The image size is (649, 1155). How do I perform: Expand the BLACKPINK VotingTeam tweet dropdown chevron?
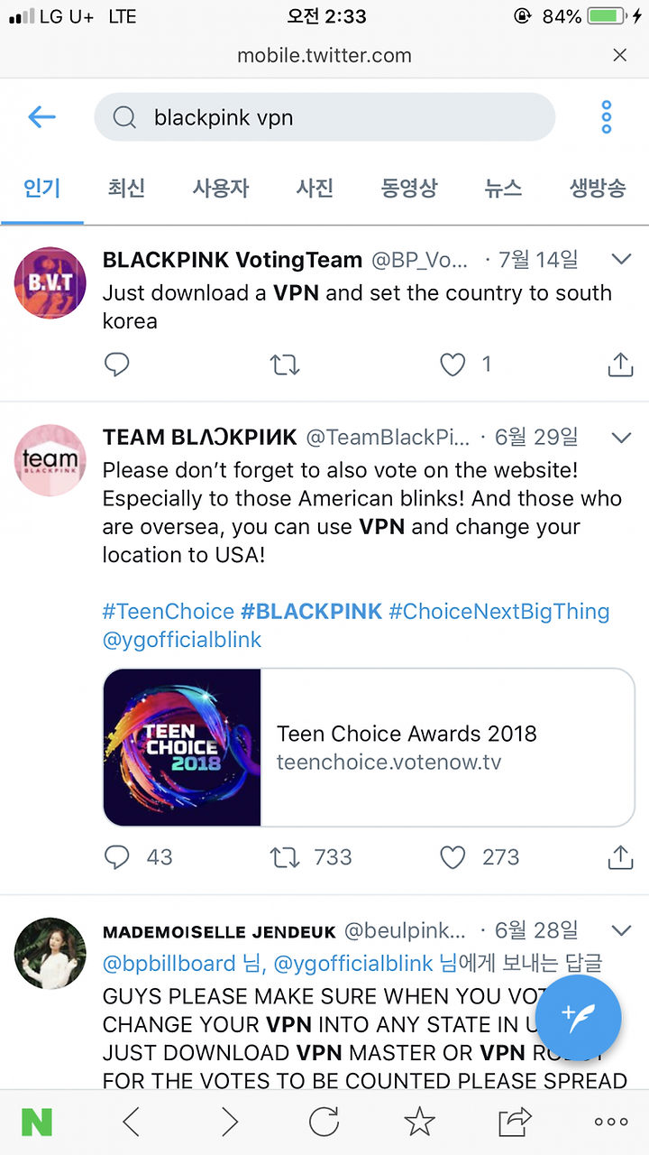pos(621,260)
